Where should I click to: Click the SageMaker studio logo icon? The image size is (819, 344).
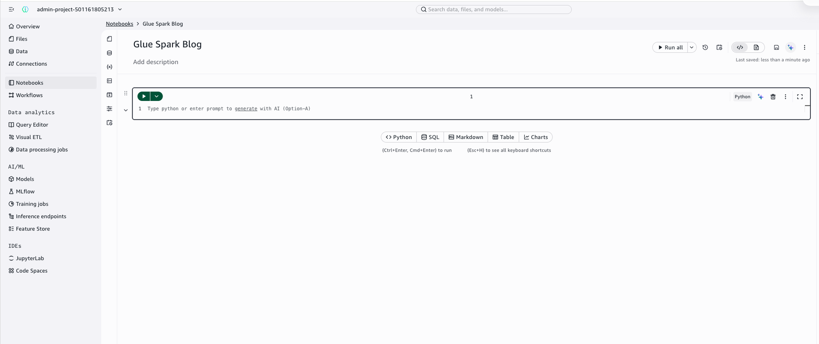pyautogui.click(x=25, y=9)
